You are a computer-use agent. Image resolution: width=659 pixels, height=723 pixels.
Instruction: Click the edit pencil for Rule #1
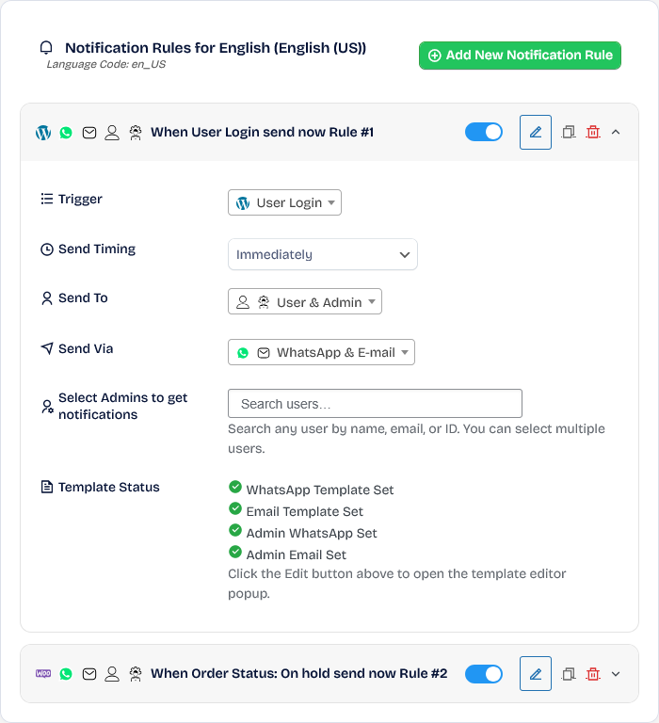536,133
